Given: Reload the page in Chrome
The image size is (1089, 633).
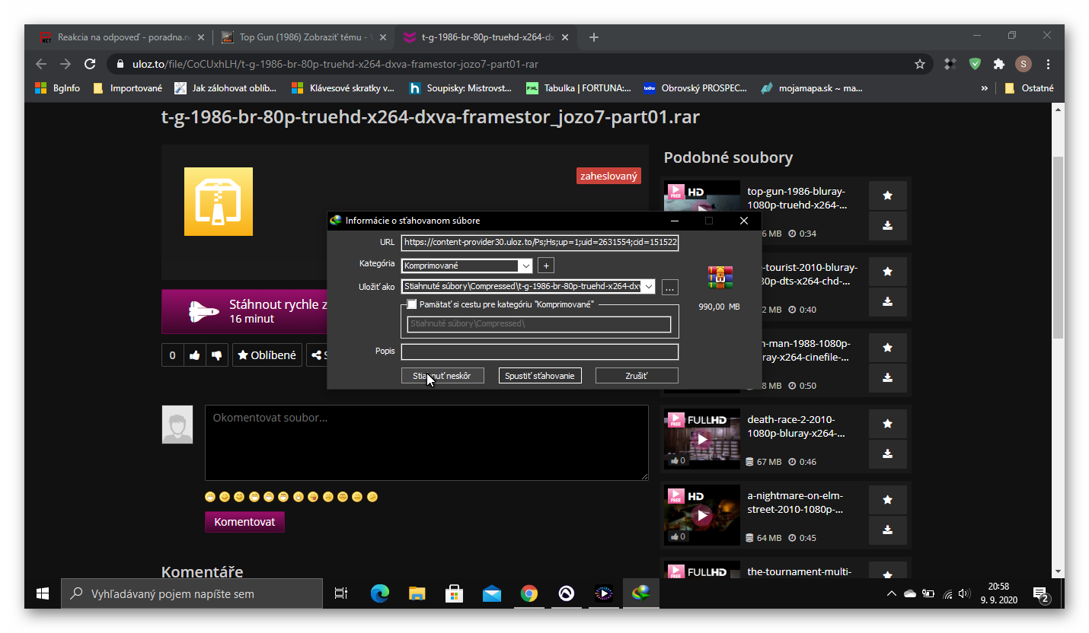Looking at the screenshot, I should pyautogui.click(x=90, y=64).
